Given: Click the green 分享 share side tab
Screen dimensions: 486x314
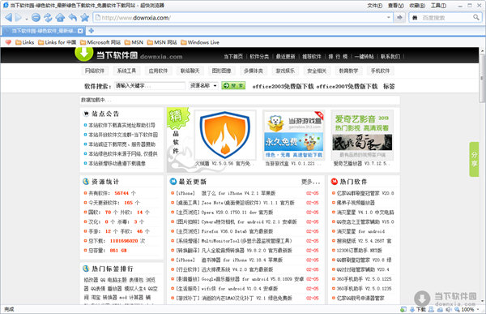Looking at the screenshot, I should [x=474, y=159].
